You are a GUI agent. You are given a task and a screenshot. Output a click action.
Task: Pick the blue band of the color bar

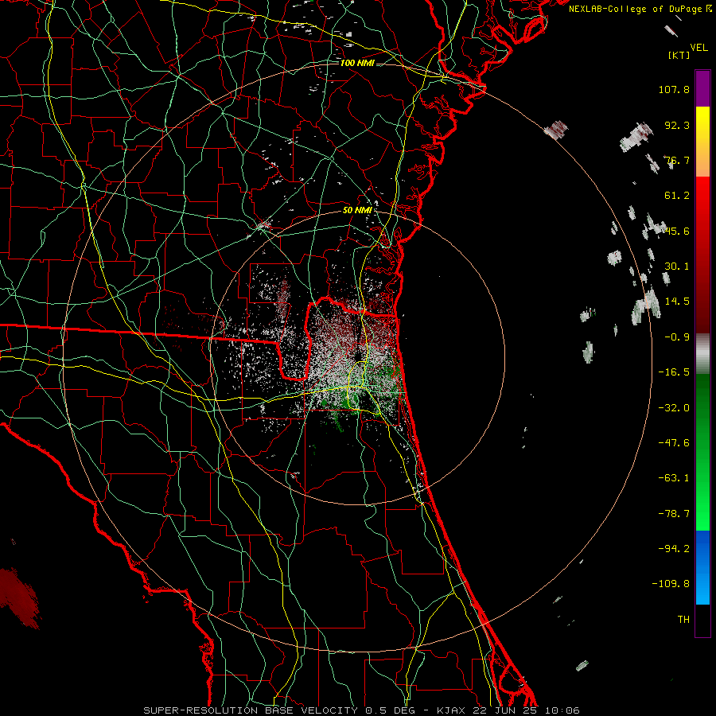coord(702,567)
